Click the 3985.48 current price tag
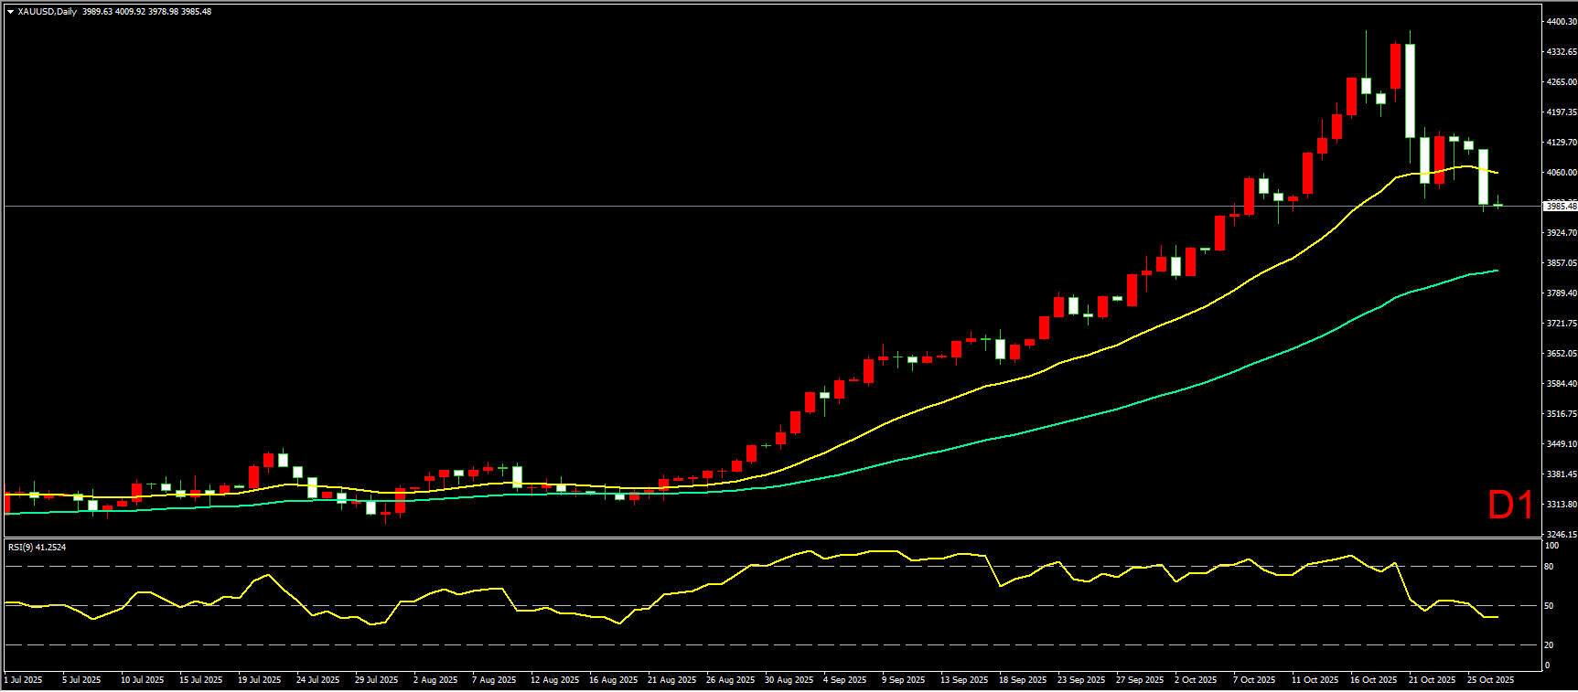Screen dimensions: 1578x692 coord(1560,207)
